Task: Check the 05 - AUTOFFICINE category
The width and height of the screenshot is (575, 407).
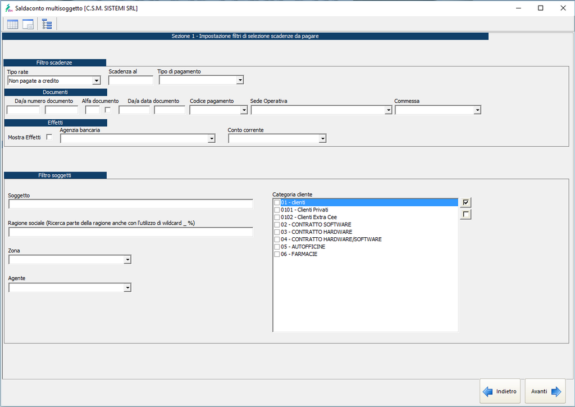Action: [x=277, y=247]
